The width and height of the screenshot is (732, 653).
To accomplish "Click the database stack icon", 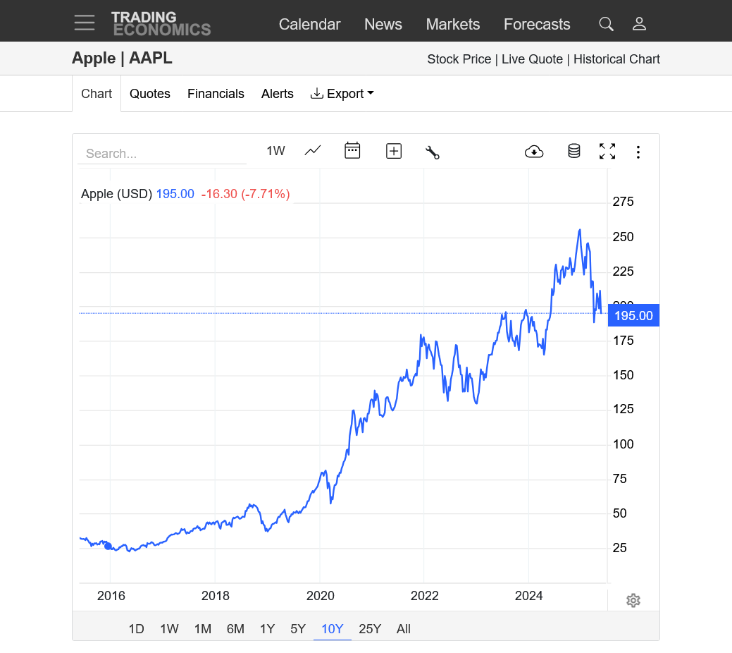I will pyautogui.click(x=574, y=151).
